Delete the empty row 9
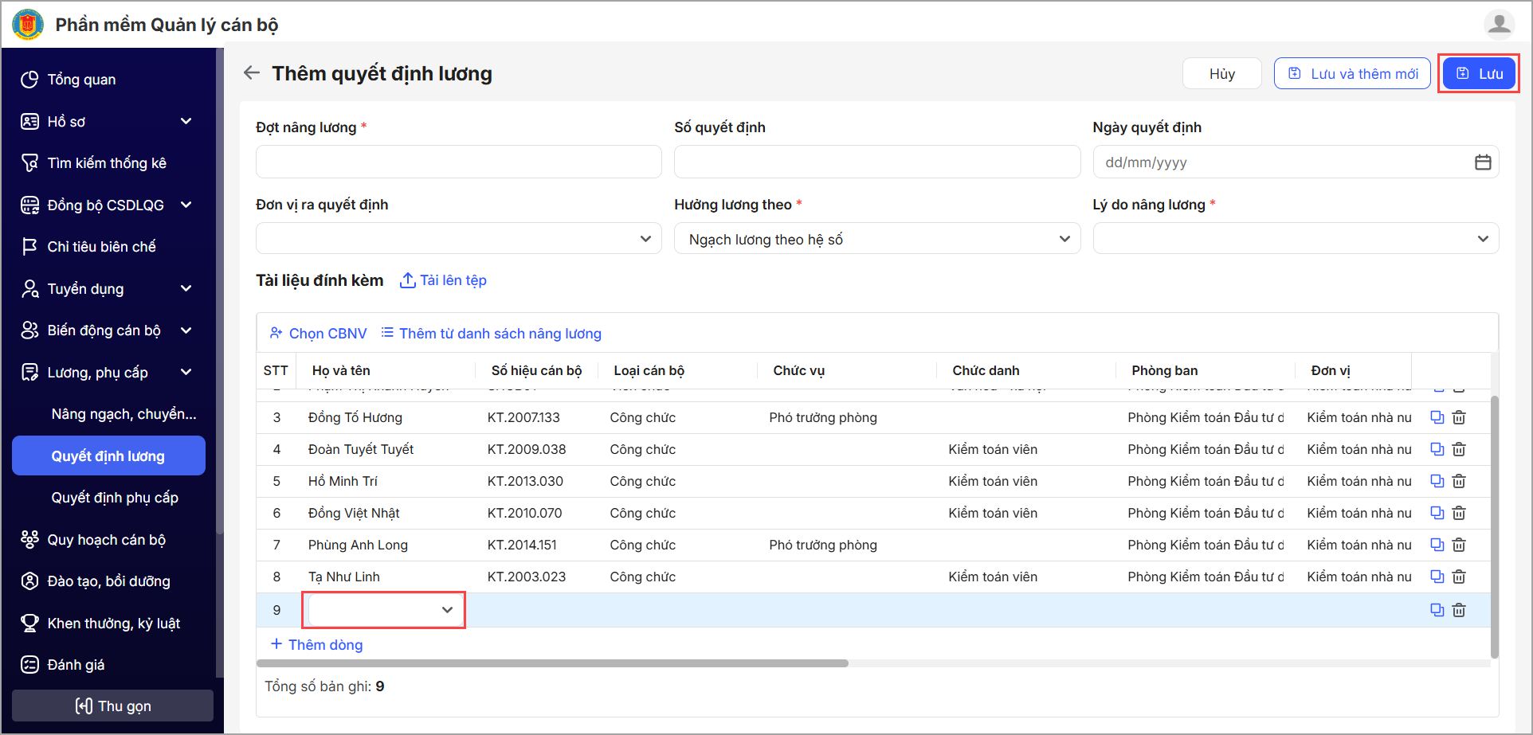The image size is (1533, 735). coord(1459,610)
